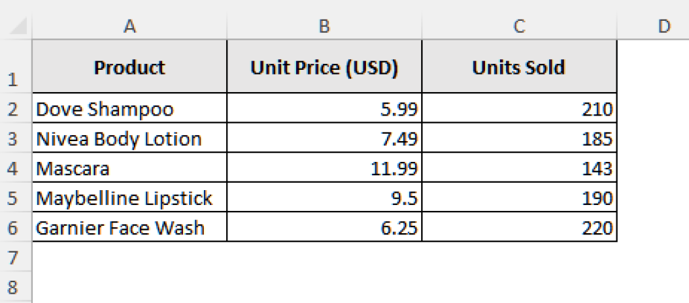Select the Maybelline Lipstick cell

130,198
